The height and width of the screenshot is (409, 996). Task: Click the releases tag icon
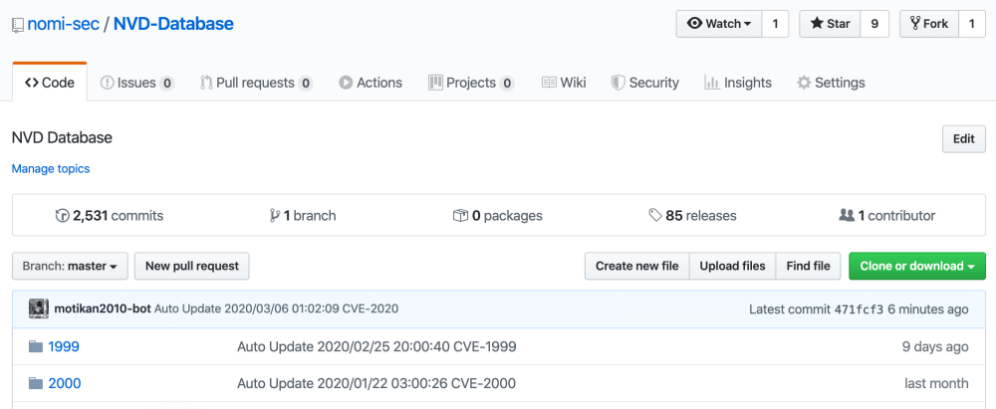coord(654,215)
